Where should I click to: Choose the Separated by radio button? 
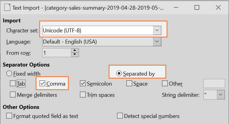point(119,74)
